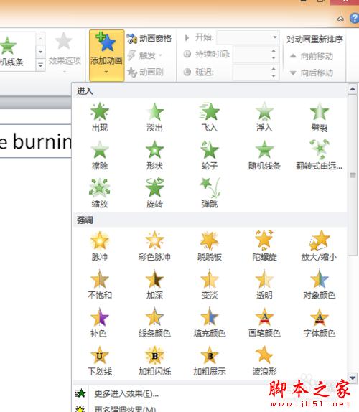Click 向前移动 move earlier button
The image size is (359, 412).
tap(312, 56)
